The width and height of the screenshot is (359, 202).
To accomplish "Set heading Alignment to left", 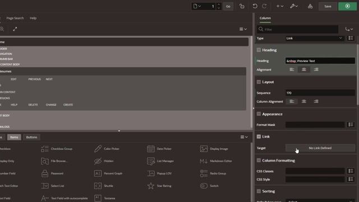I will 292,70.
